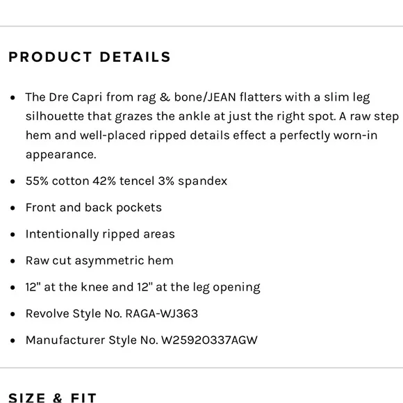Click the PRODUCT DETAILS heading
Screen dimensions: 403x403
click(x=90, y=57)
